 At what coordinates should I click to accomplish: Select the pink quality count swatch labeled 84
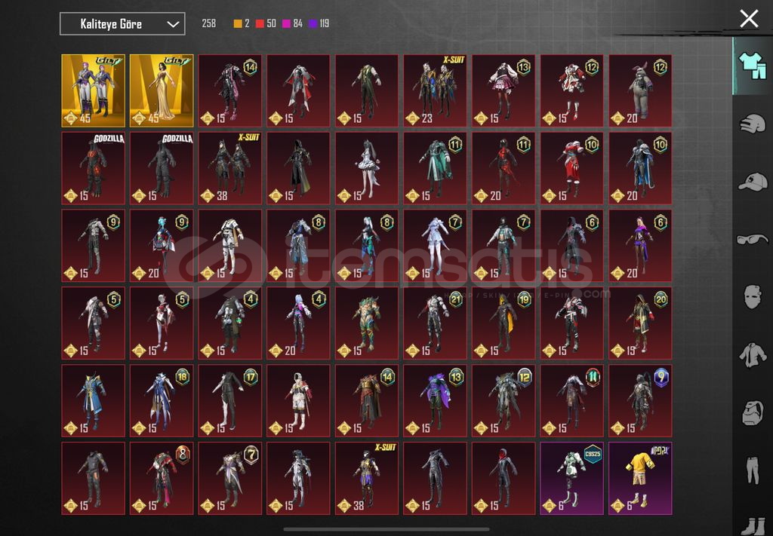292,23
